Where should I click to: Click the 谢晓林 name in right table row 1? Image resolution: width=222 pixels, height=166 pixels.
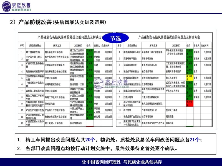pos(196,52)
